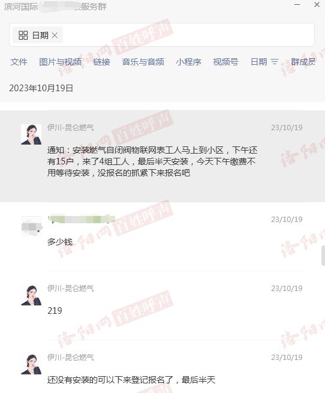Show 小程序 chat history

[x=188, y=62]
